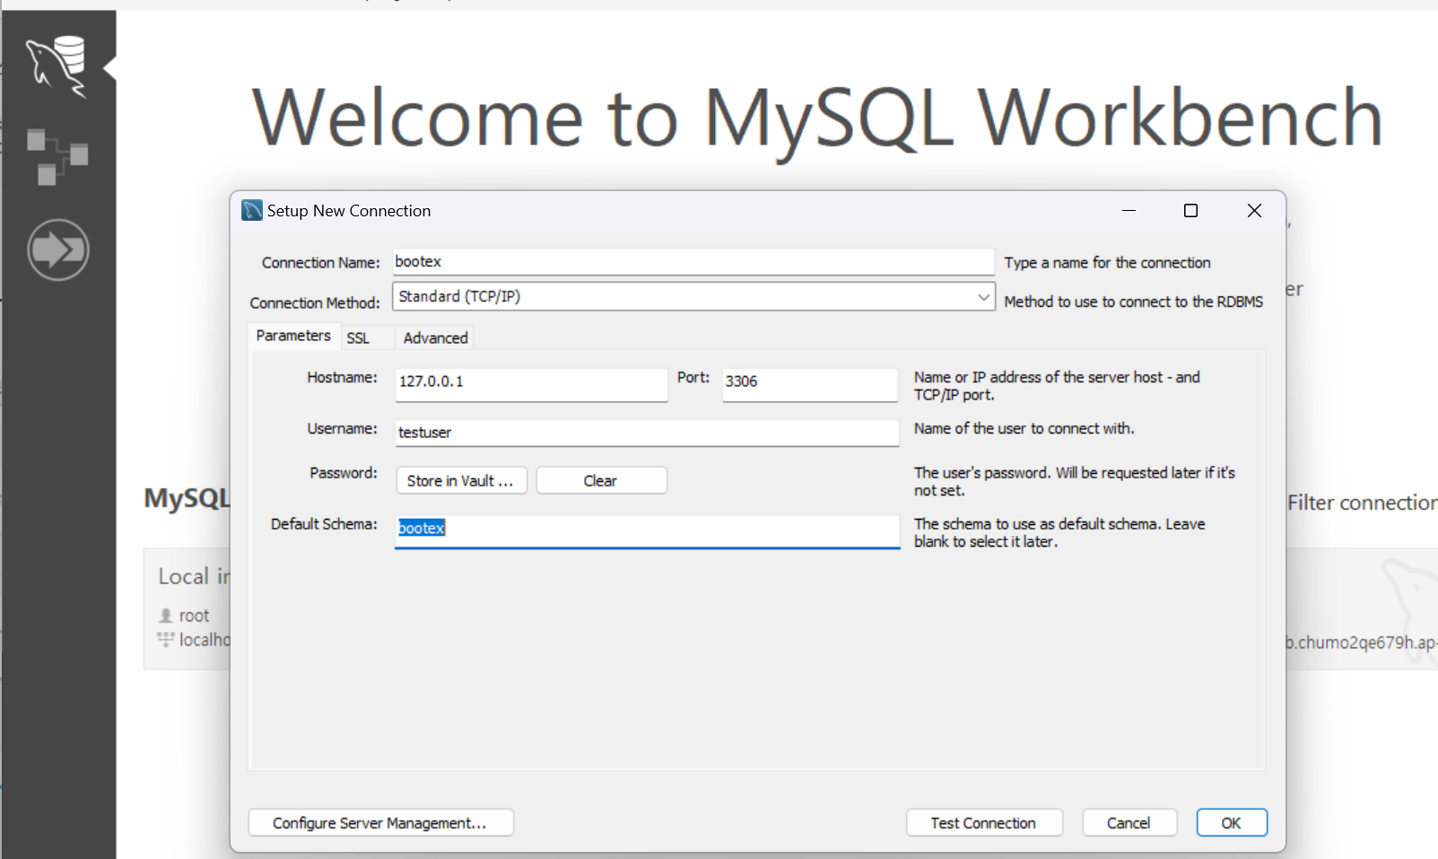Viewport: 1438px width, 859px height.
Task: Switch to the SSL tab
Action: tap(358, 338)
